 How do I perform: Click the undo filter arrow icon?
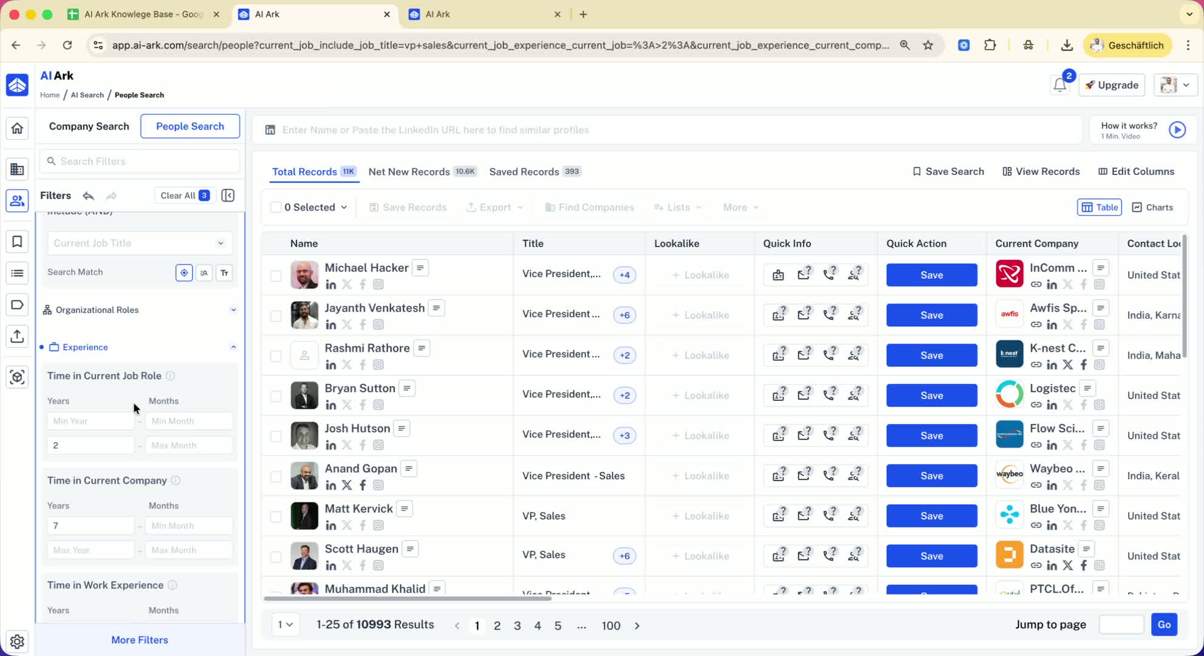[89, 196]
